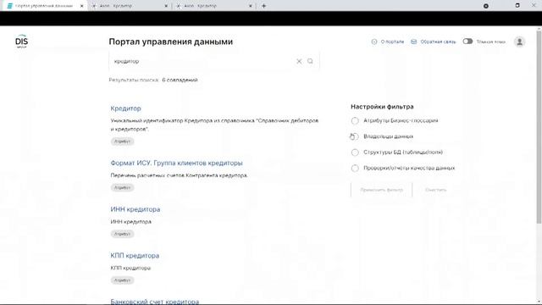The width and height of the screenshot is (542, 305).
Task: Click the 'Настройки фильтра' heading
Action: coord(382,107)
